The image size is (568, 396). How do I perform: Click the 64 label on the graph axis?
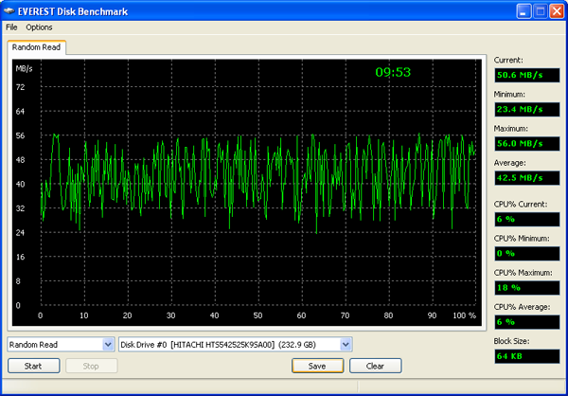click(20, 112)
